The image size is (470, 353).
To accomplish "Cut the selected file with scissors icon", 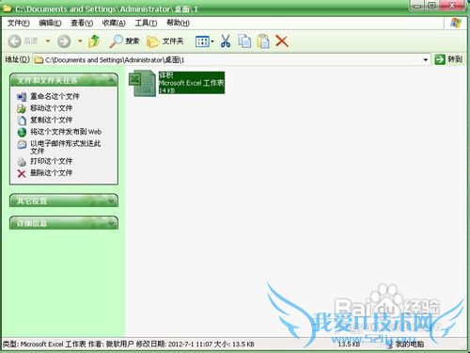I will (226, 41).
